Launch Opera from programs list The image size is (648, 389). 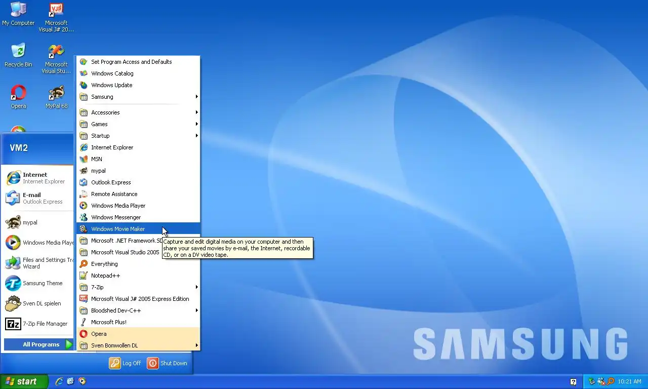click(x=138, y=334)
